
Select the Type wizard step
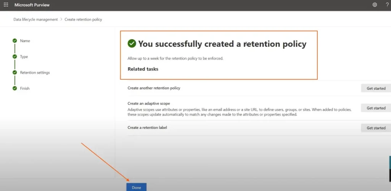tap(24, 56)
